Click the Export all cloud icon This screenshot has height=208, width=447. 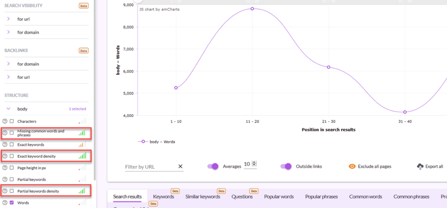(x=420, y=167)
